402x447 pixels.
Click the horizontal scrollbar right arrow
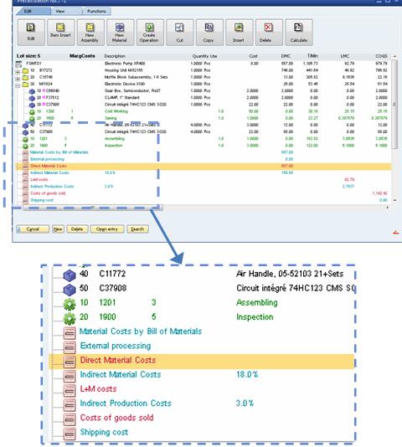387,208
